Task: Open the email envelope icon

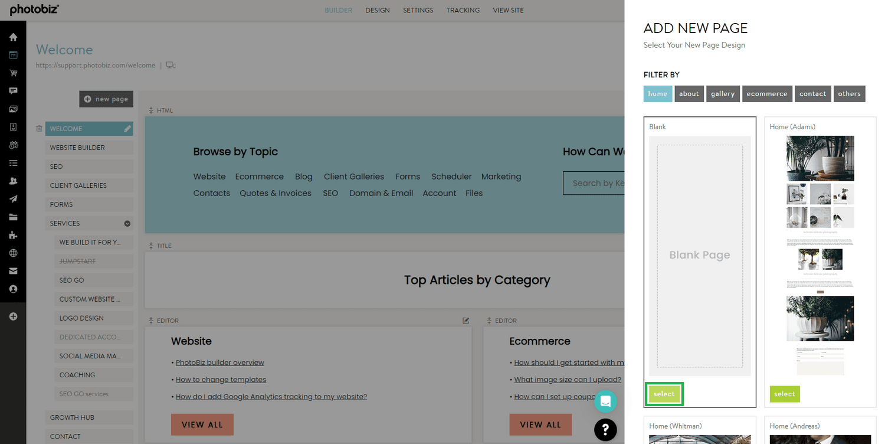Action: [13, 271]
